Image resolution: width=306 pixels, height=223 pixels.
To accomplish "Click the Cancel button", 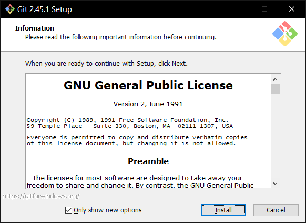I will [276, 210].
